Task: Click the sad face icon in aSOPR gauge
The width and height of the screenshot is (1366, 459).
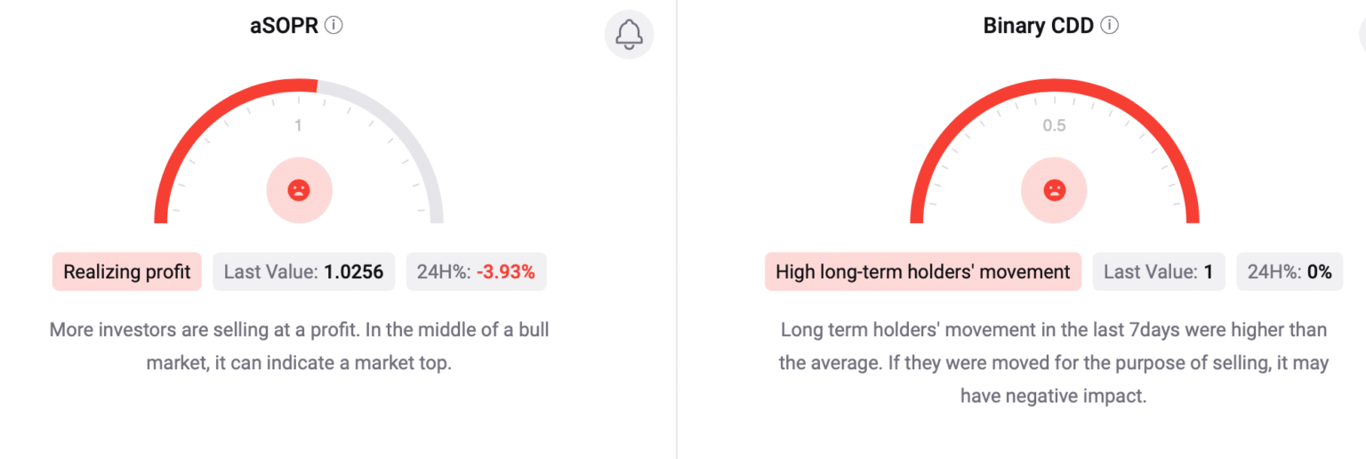Action: [x=299, y=189]
